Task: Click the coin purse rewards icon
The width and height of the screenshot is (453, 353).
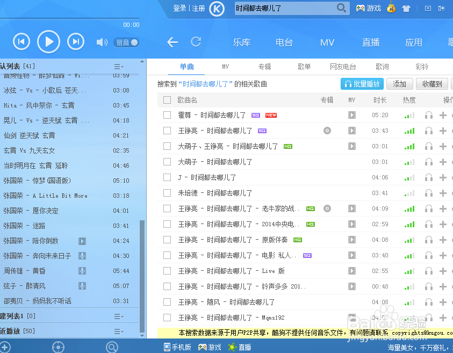Action: point(391,9)
